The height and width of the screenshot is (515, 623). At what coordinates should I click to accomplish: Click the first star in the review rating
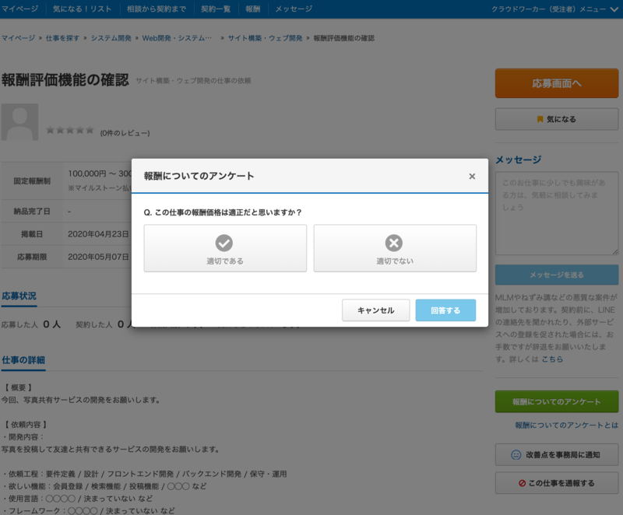point(48,131)
